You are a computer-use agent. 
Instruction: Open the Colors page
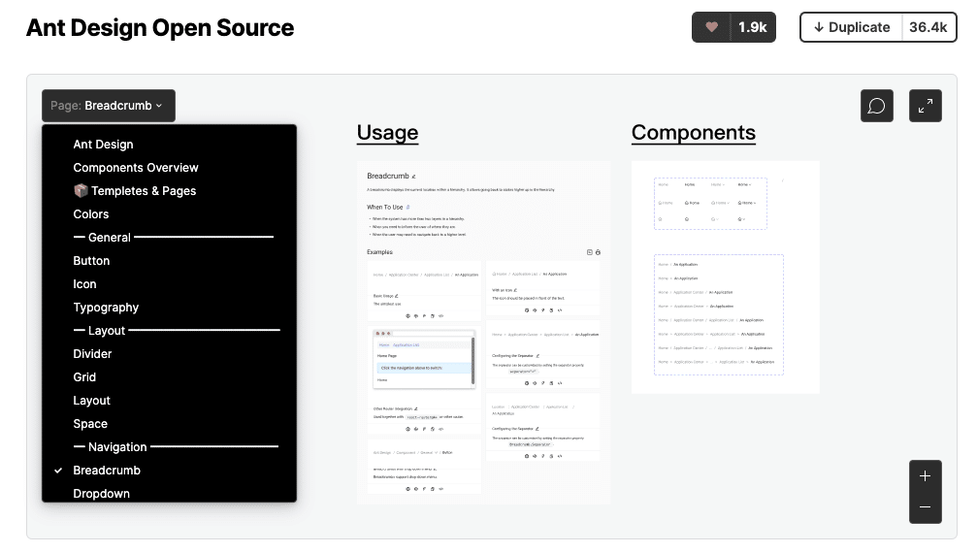click(x=91, y=214)
